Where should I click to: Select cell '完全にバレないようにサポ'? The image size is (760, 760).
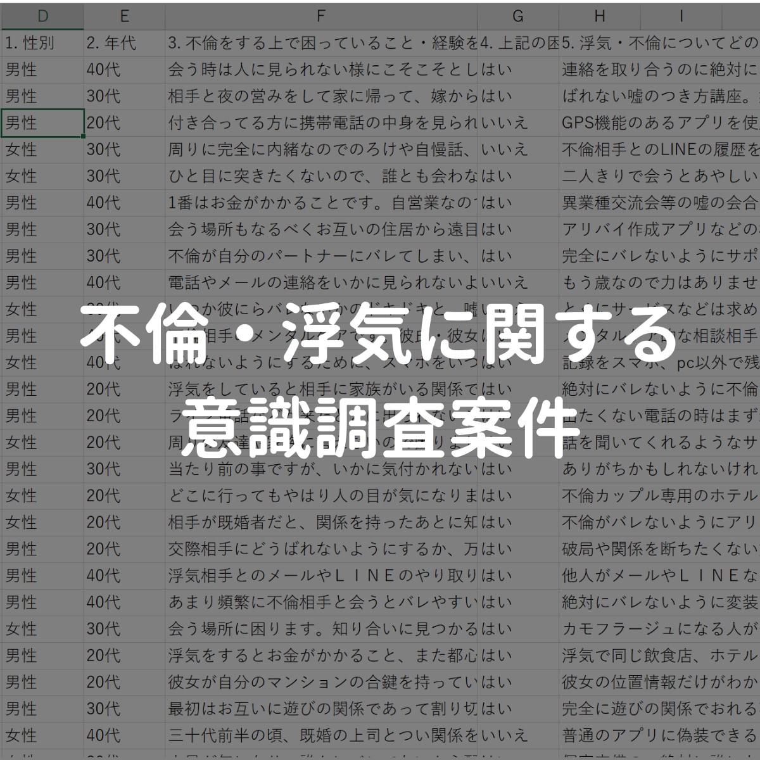[x=660, y=256]
